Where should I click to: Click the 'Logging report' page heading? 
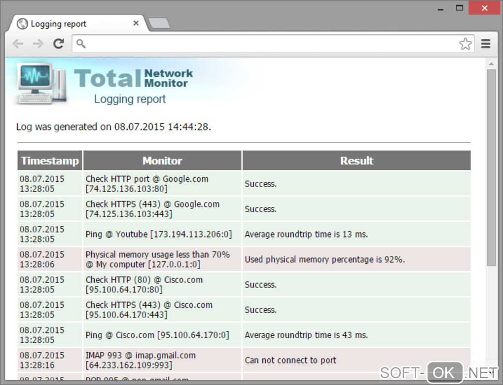coord(130,99)
